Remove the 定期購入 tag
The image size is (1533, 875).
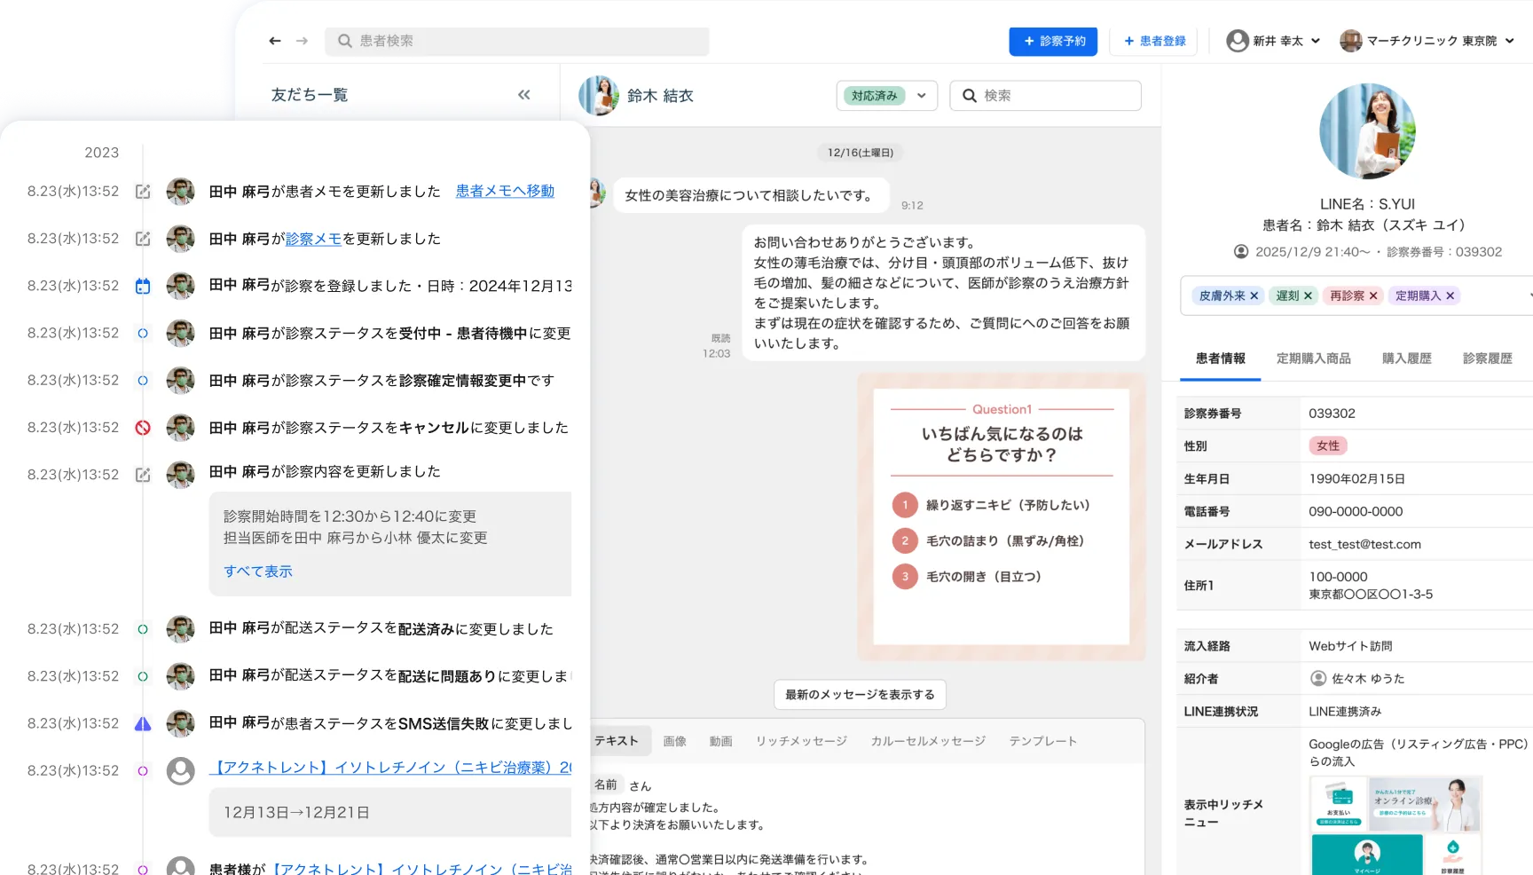tap(1450, 296)
